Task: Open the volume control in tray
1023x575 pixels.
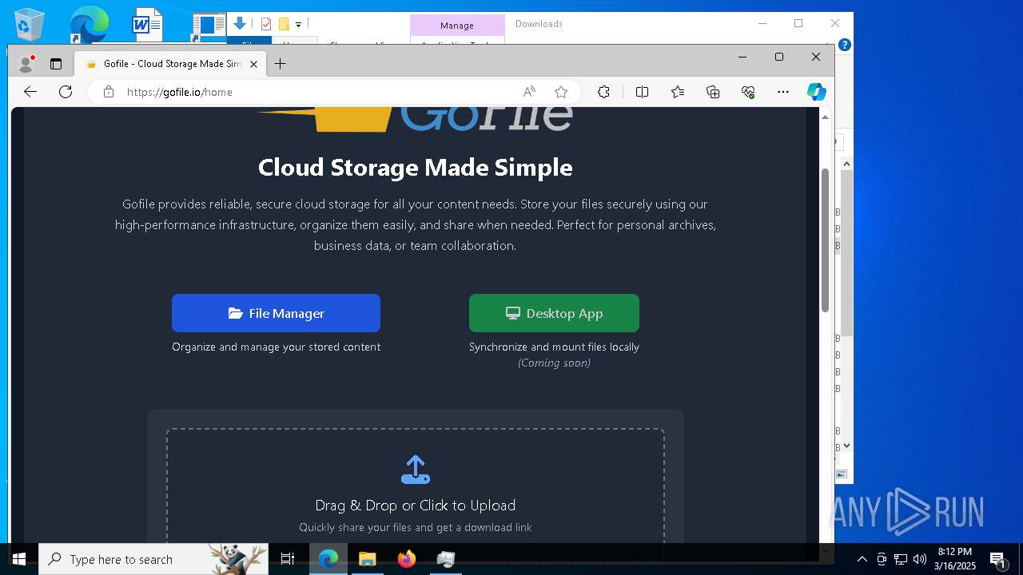Action: 919,559
